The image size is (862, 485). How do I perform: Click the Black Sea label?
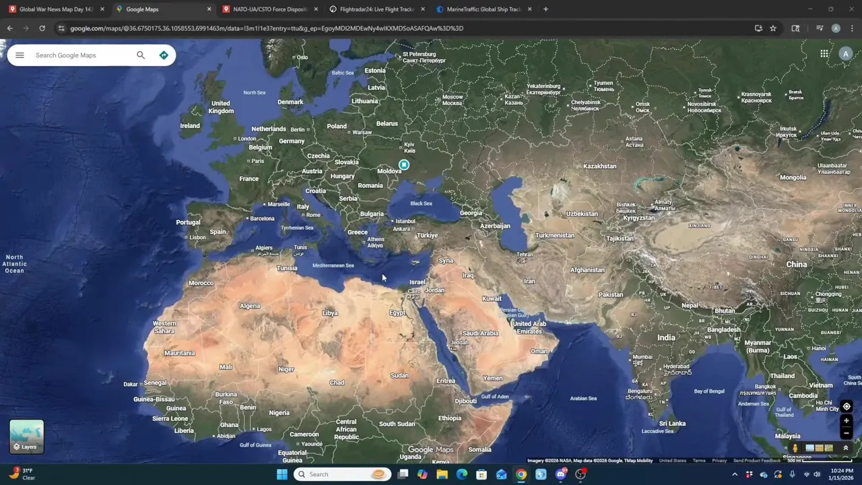[421, 203]
